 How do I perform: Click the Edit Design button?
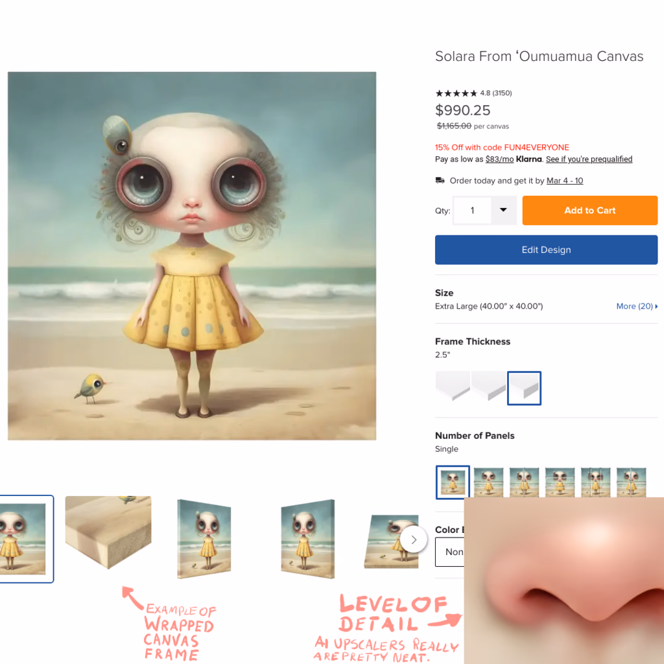tap(546, 250)
